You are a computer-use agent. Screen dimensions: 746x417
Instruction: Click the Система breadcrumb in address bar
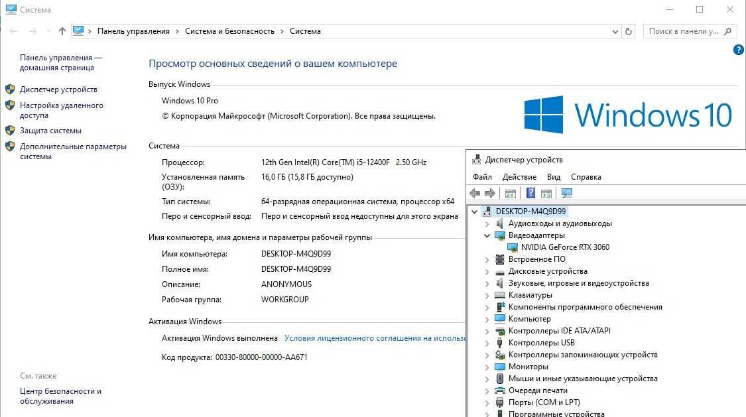tap(305, 31)
